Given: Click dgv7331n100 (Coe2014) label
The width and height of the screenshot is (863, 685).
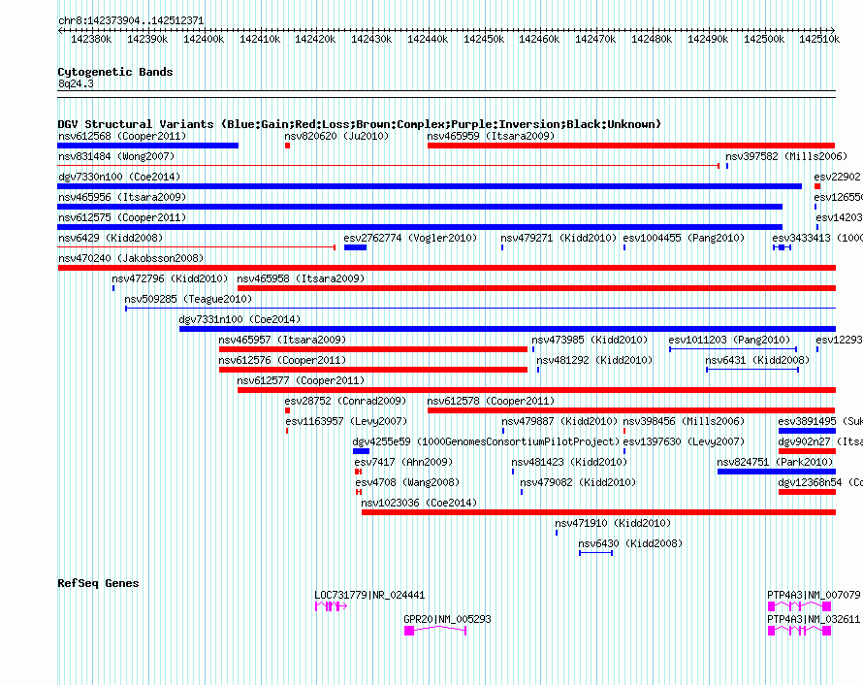Looking at the screenshot, I should coord(240,319).
